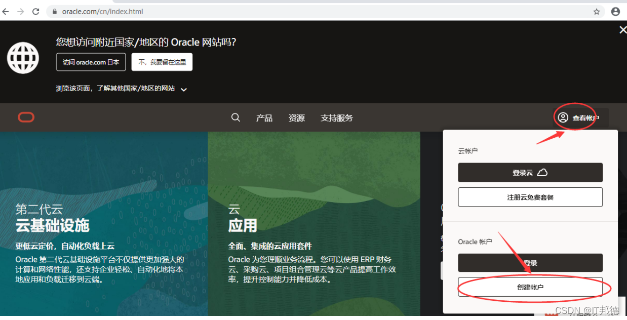Click the 登录云 button
This screenshot has width=627, height=320.
(x=530, y=173)
